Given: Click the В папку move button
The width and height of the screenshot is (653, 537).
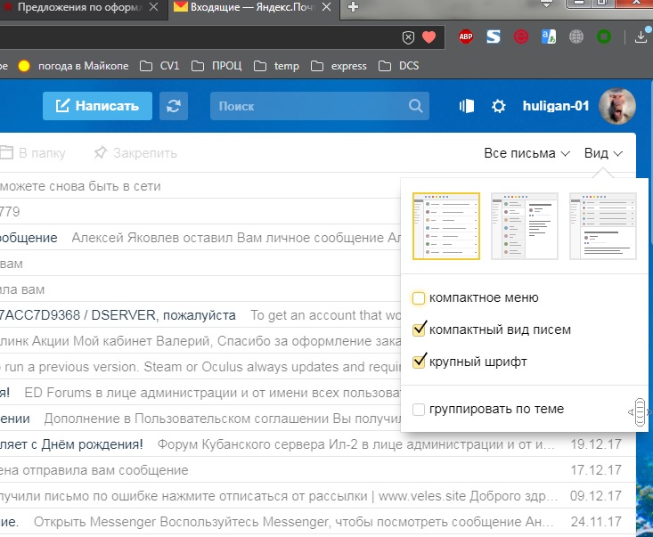Looking at the screenshot, I should tap(33, 153).
